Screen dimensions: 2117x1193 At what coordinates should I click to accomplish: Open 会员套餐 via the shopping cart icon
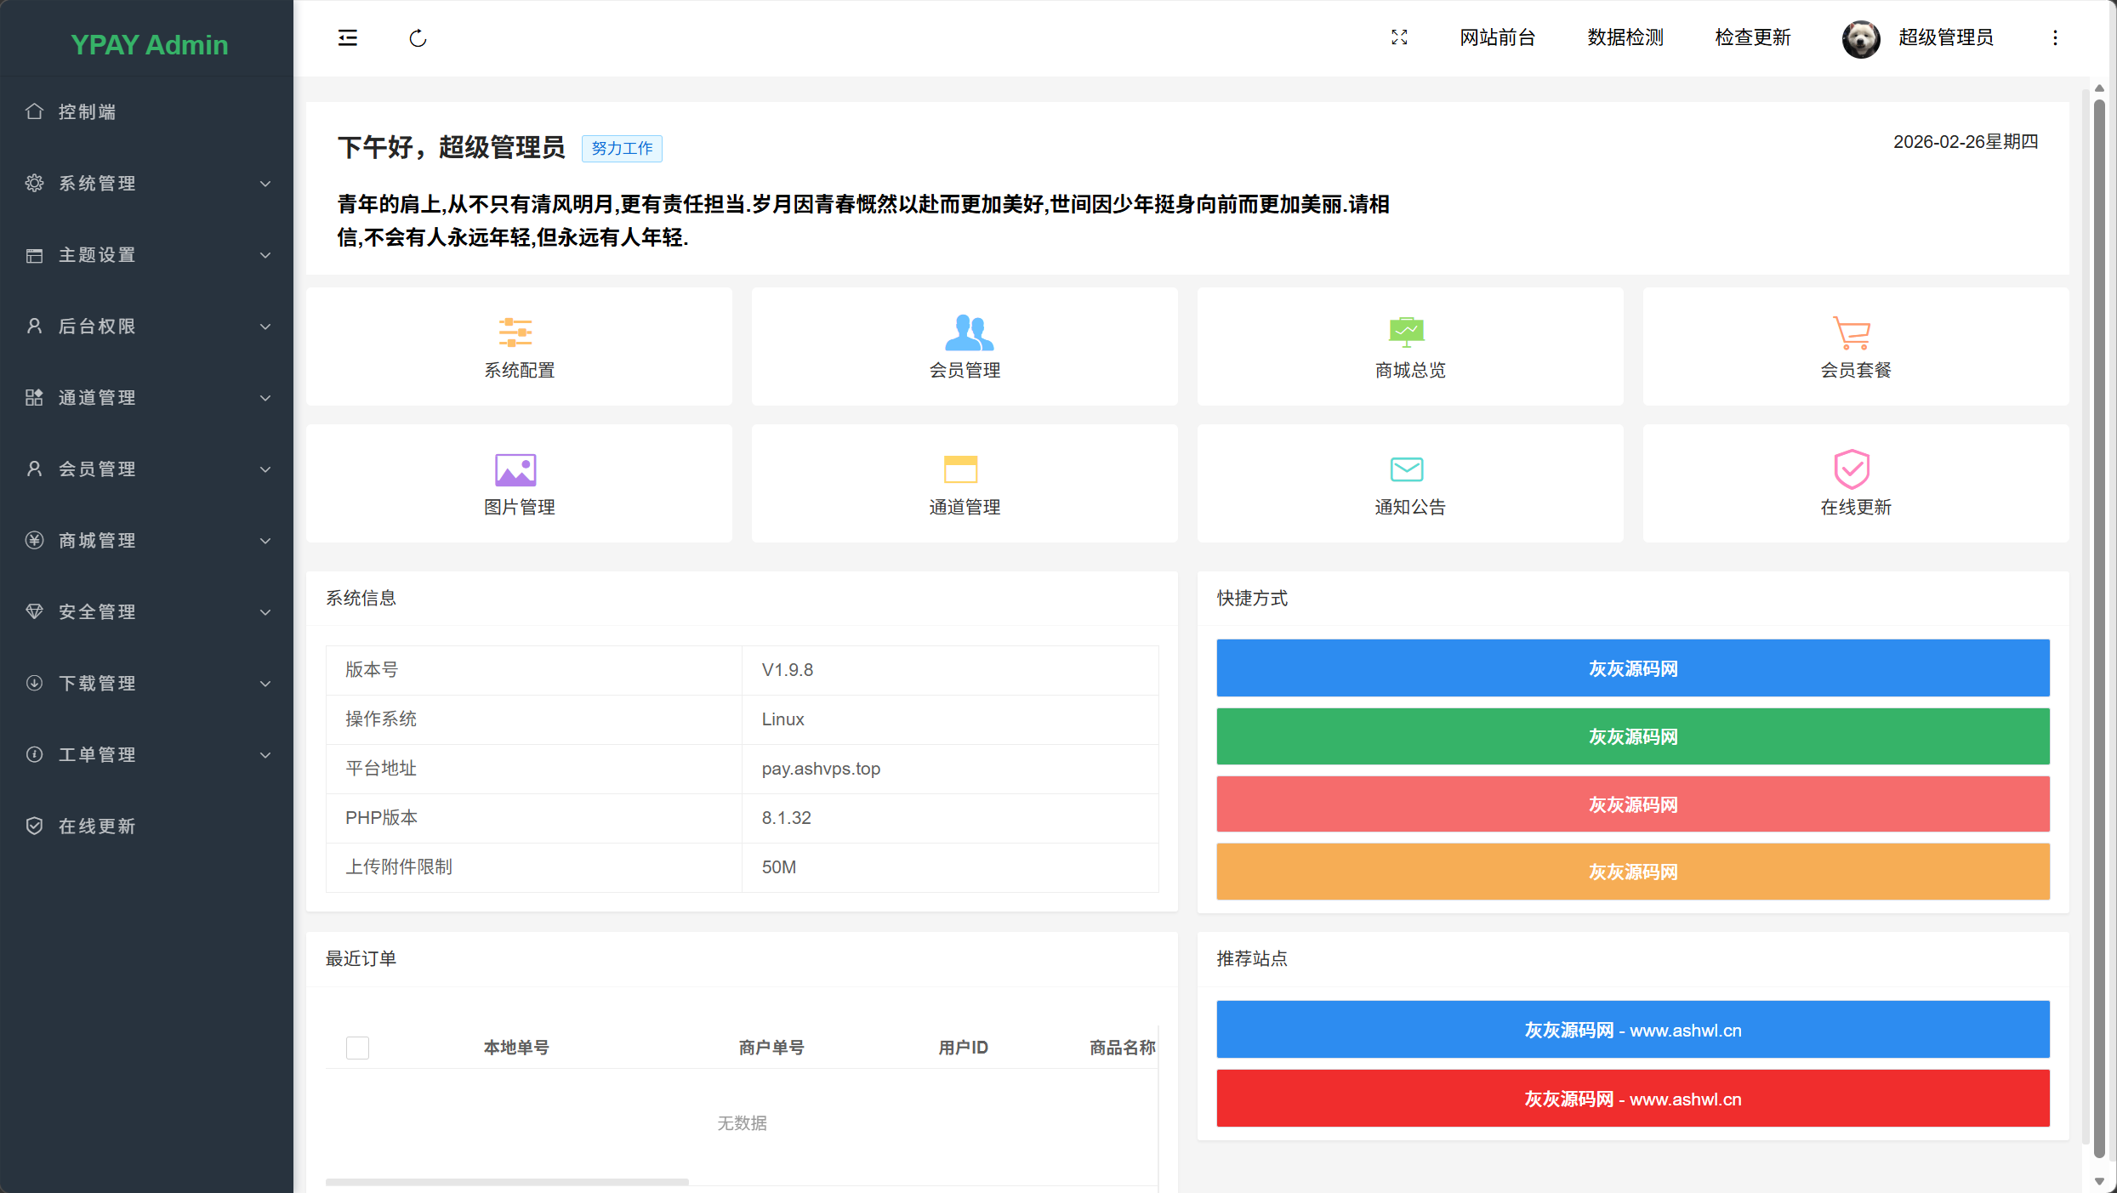click(1854, 346)
